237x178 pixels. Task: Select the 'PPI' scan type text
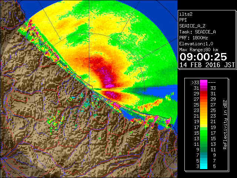pos(183,20)
